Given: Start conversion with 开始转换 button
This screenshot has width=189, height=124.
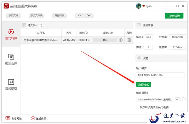Looking at the screenshot, I should [174, 16].
